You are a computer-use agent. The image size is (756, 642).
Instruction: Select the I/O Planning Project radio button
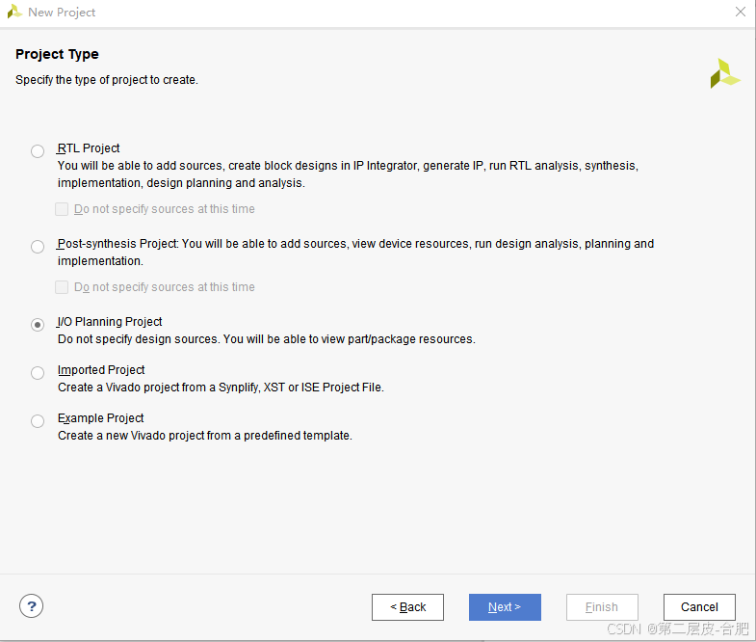coord(38,325)
